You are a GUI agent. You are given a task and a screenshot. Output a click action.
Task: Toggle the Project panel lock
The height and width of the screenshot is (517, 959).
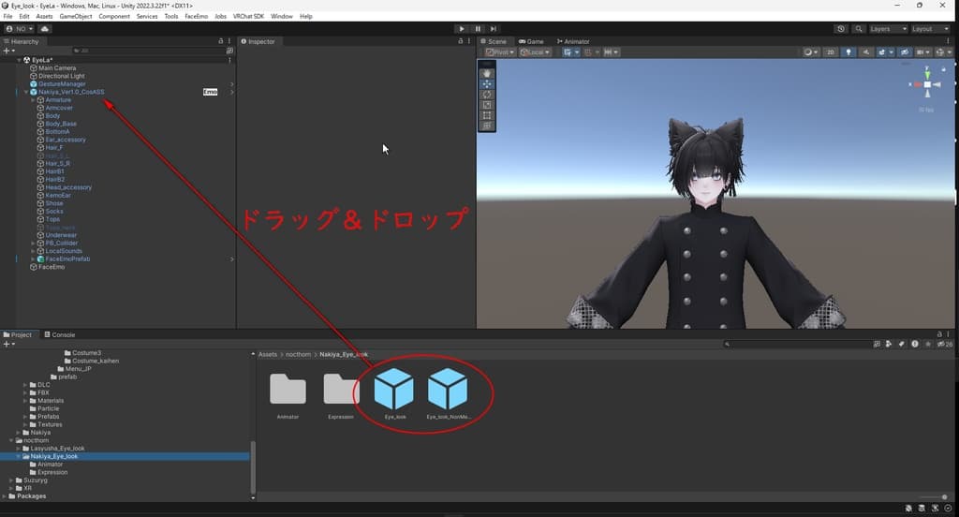[939, 334]
